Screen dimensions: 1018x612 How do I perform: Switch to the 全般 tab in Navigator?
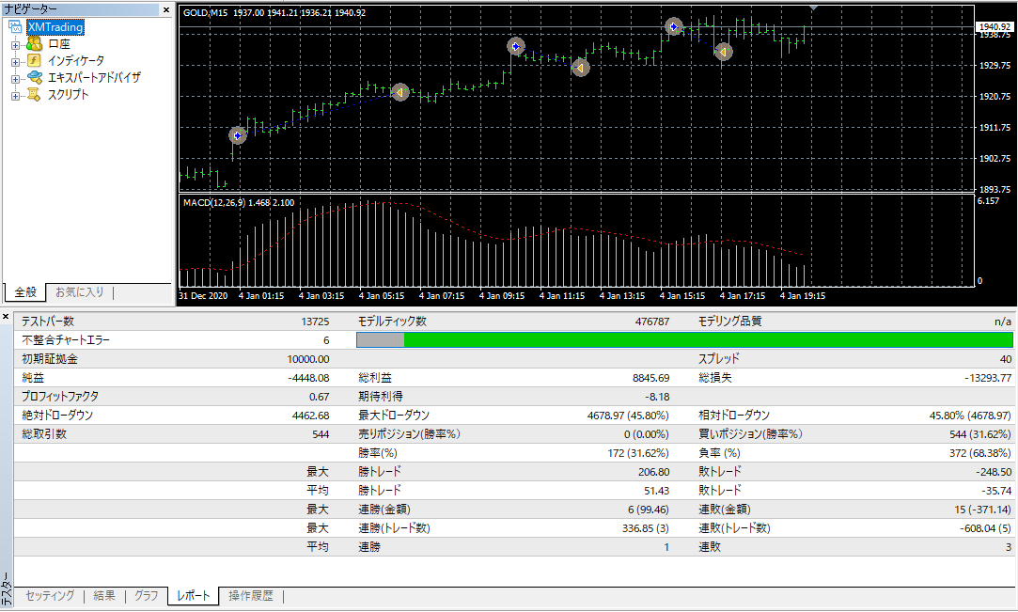tap(25, 292)
